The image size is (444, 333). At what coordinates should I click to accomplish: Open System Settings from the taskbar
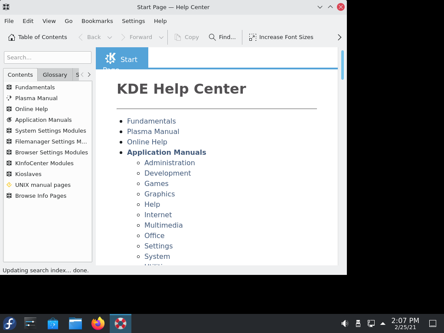click(30, 323)
